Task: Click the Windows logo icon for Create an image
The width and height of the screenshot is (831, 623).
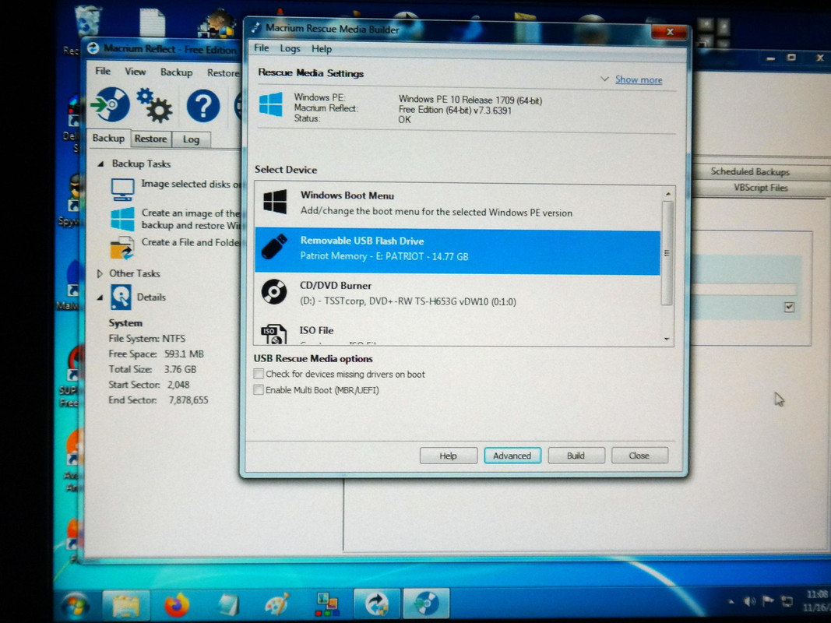Action: pyautogui.click(x=122, y=219)
